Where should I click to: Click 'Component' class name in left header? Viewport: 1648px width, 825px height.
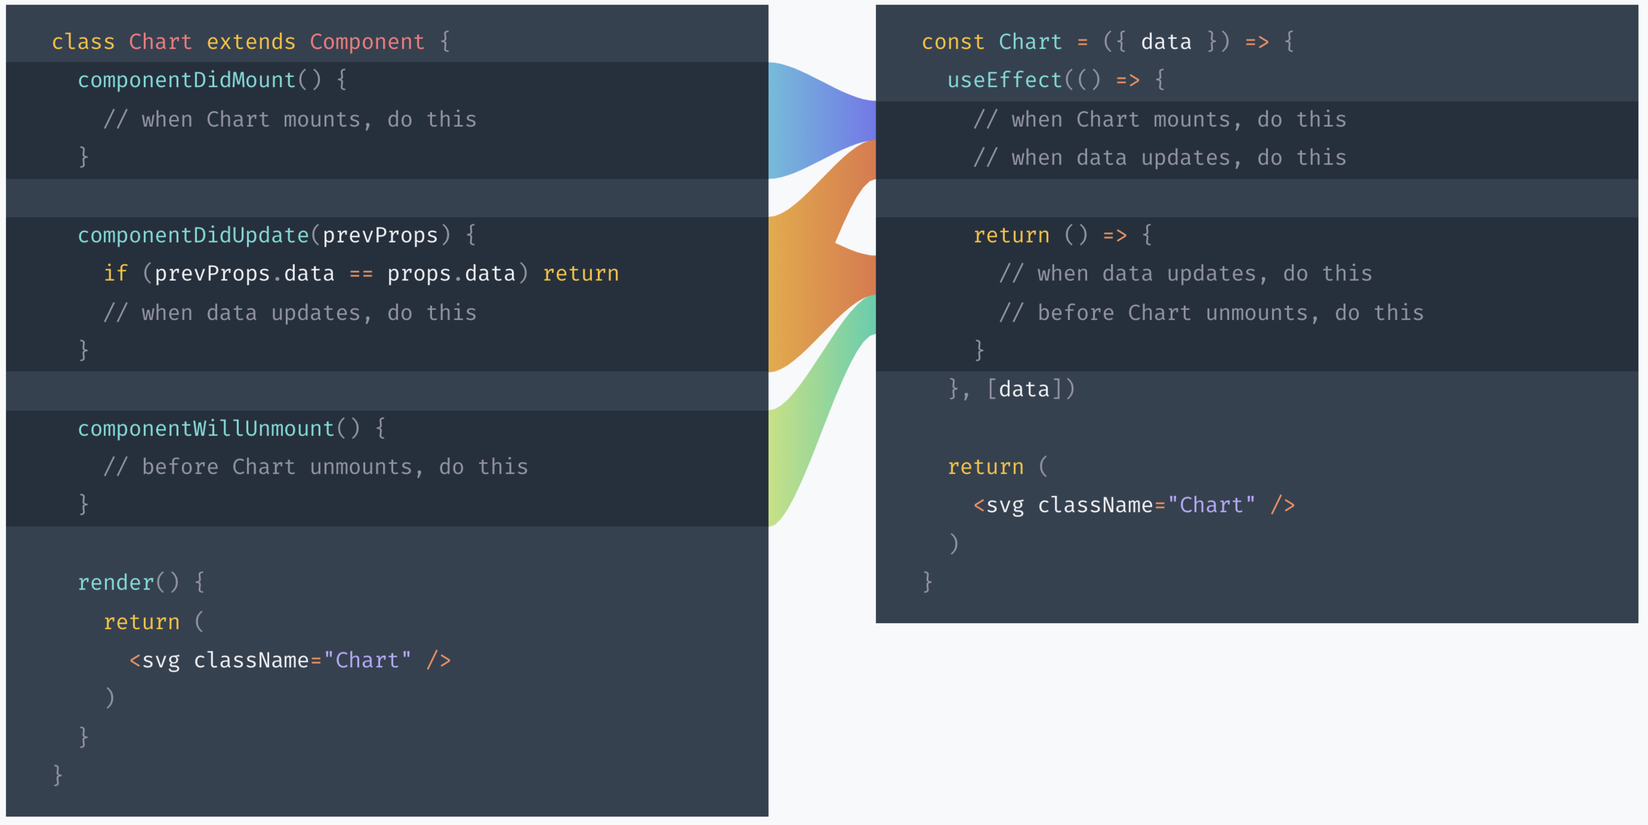pyautogui.click(x=367, y=42)
